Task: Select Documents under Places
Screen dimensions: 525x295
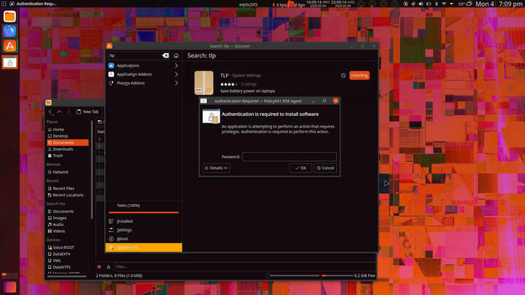Action: [68, 143]
